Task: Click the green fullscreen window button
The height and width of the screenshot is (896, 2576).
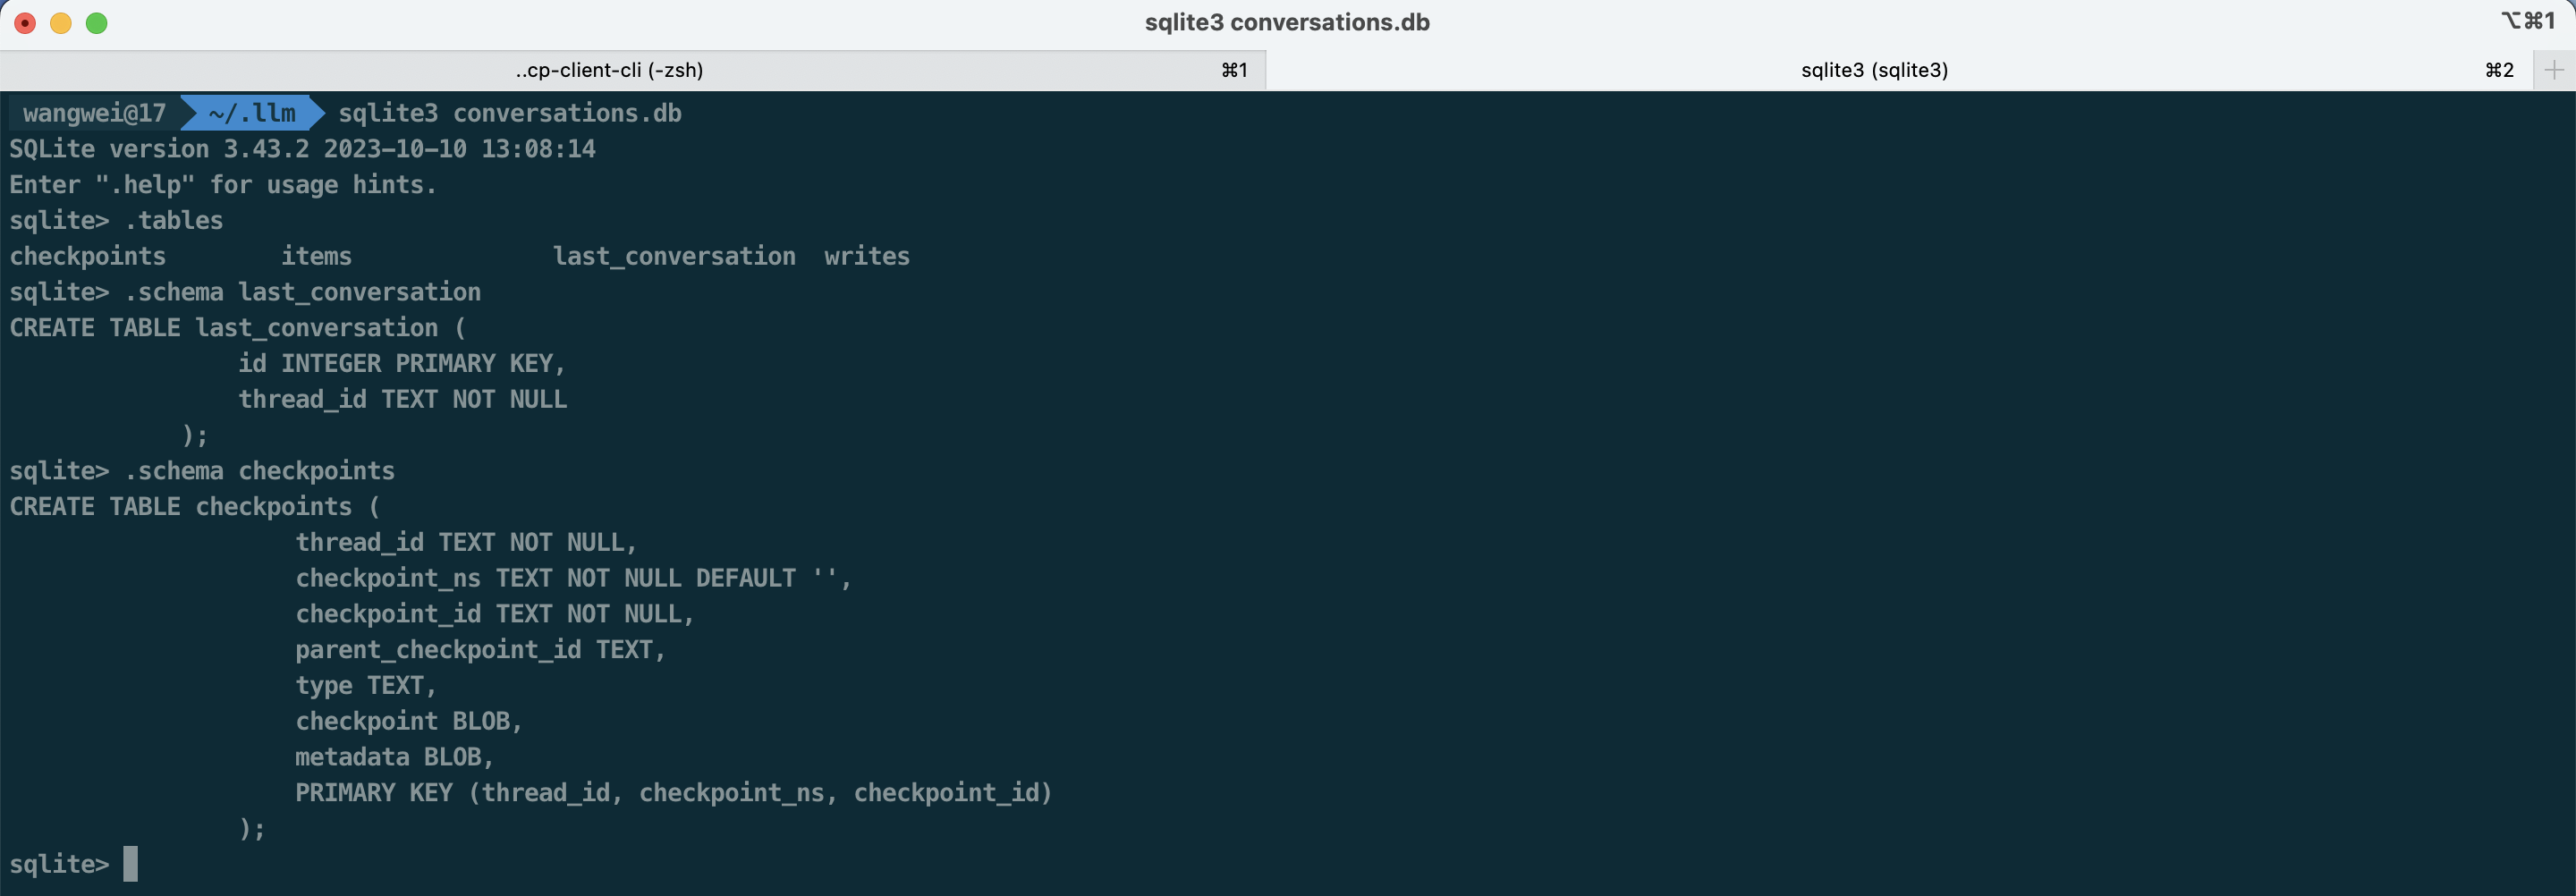Action: (97, 23)
